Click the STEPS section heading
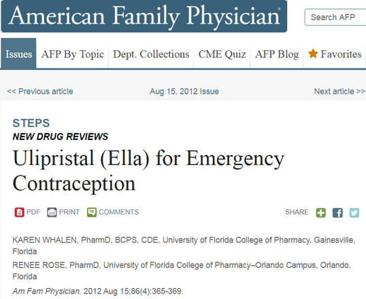Screen dimensions: 366x299 click(31, 123)
